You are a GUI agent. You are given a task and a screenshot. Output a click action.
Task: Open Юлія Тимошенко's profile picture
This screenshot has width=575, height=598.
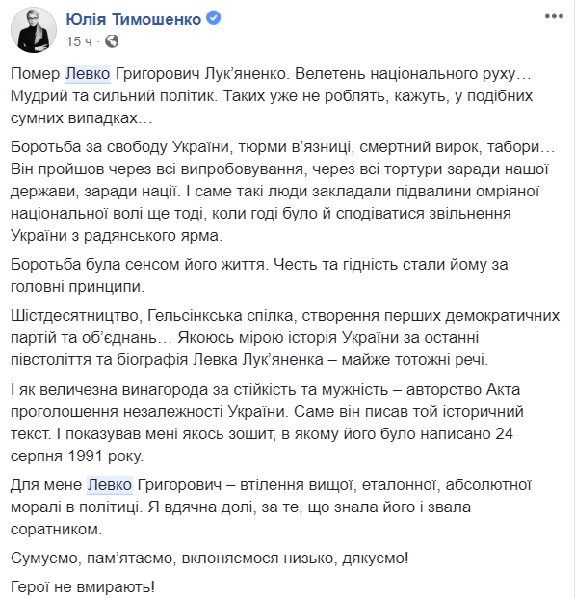(x=34, y=30)
